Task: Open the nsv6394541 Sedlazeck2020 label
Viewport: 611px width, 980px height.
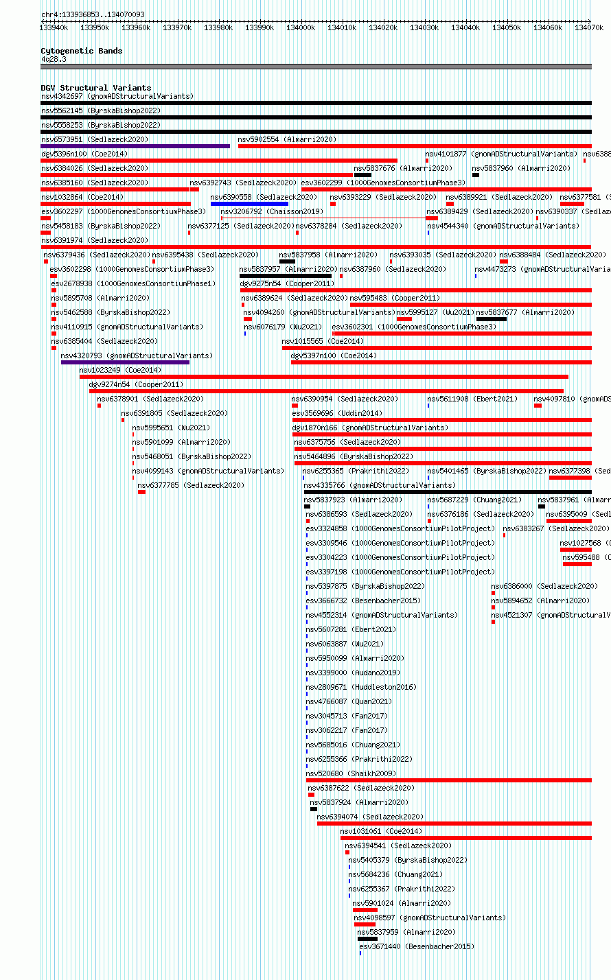Action: (398, 845)
